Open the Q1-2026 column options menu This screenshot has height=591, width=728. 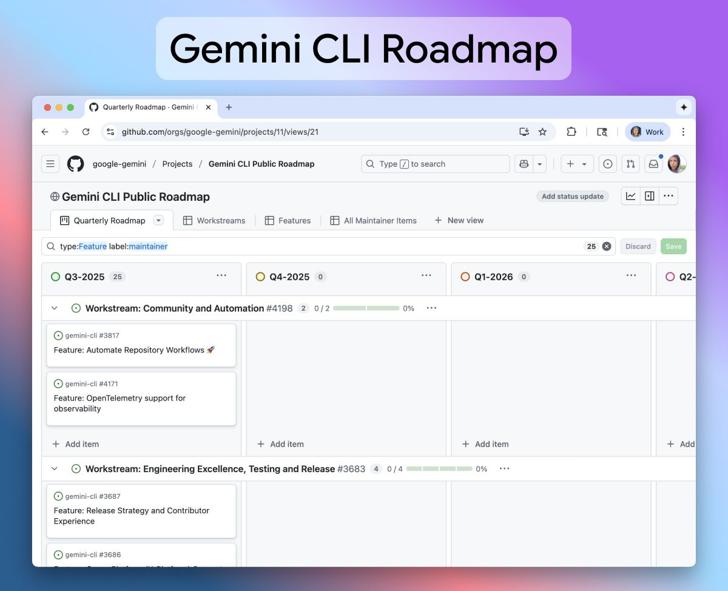pyautogui.click(x=632, y=276)
